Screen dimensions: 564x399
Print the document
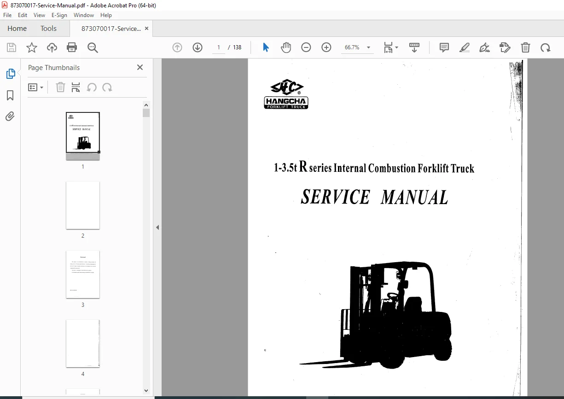[72, 47]
